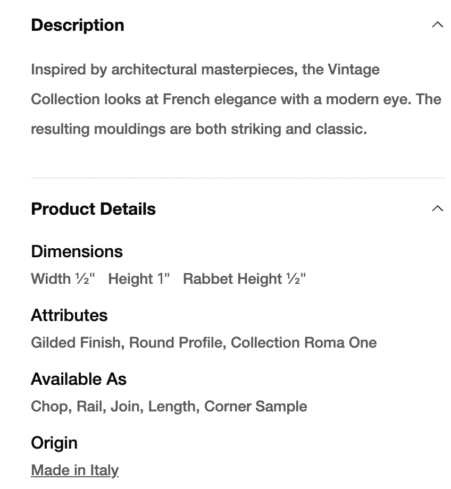
Task: Click the Rabbet Height ½" value
Action: click(244, 279)
